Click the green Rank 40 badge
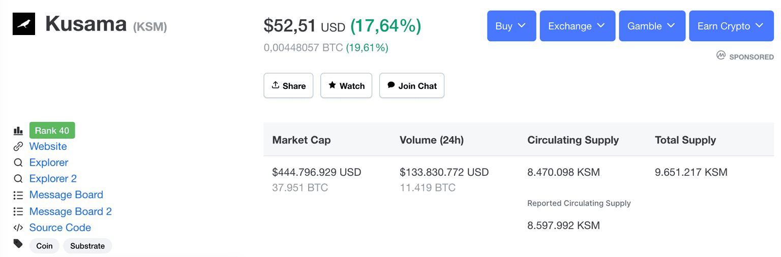Image resolution: width=781 pixels, height=257 pixels. coord(52,131)
